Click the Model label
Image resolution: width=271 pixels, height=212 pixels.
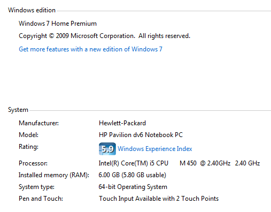[28, 135]
